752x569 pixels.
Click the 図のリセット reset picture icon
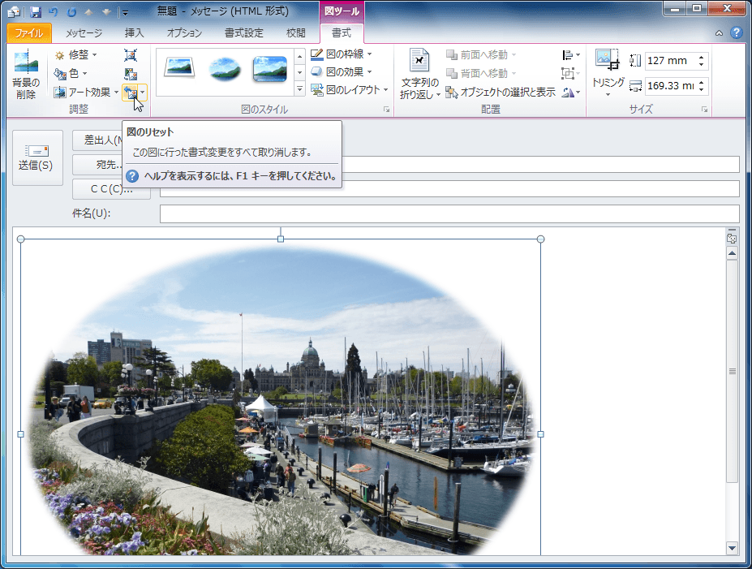pos(130,92)
